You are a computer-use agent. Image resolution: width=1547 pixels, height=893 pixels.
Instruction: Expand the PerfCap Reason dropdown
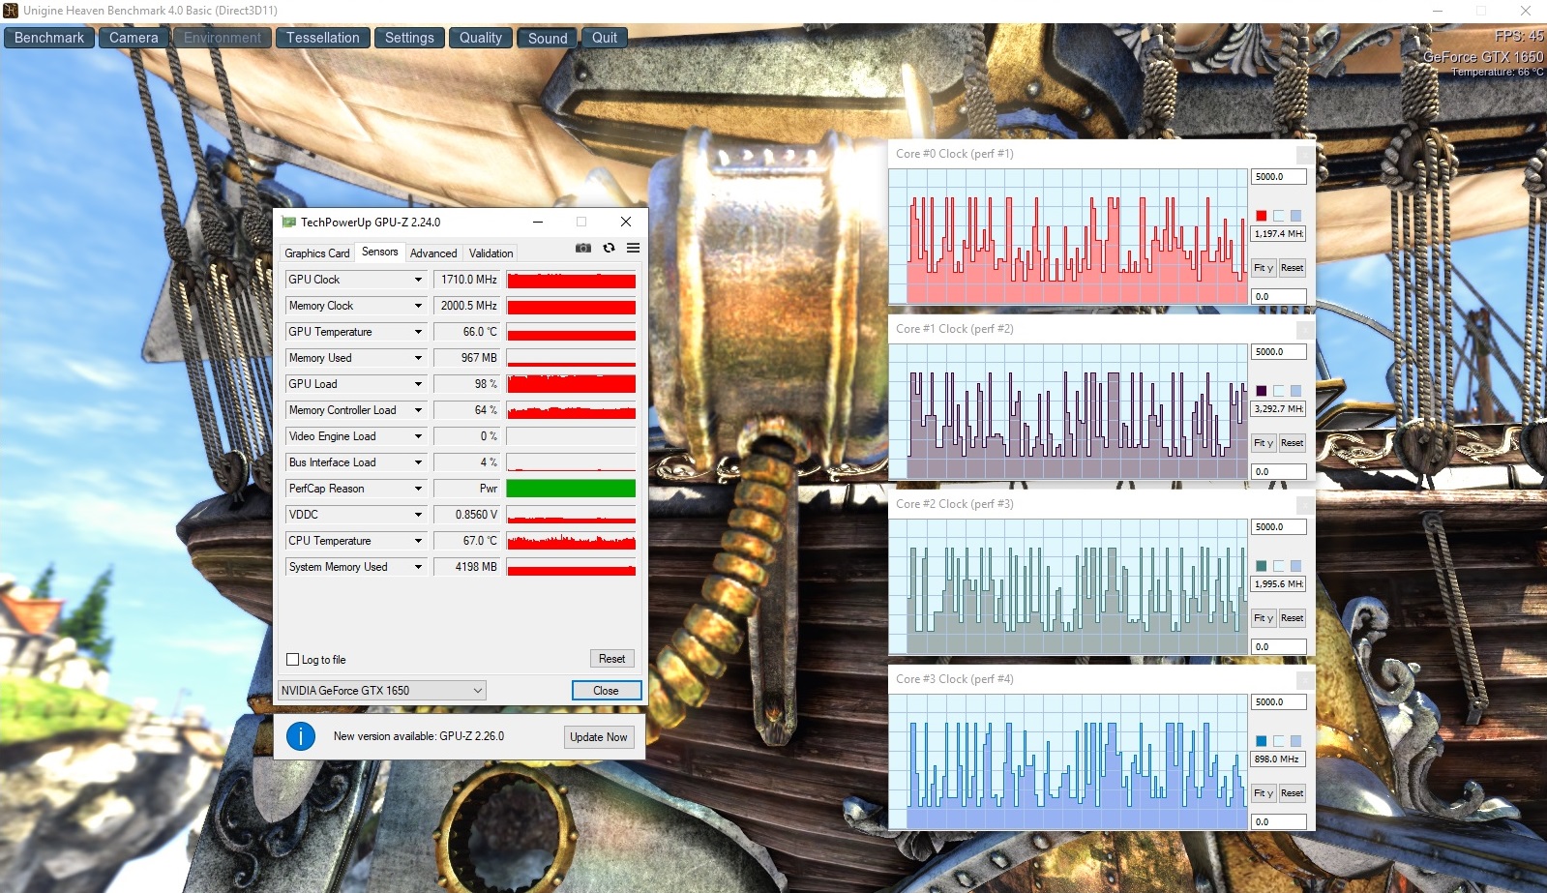pos(418,489)
